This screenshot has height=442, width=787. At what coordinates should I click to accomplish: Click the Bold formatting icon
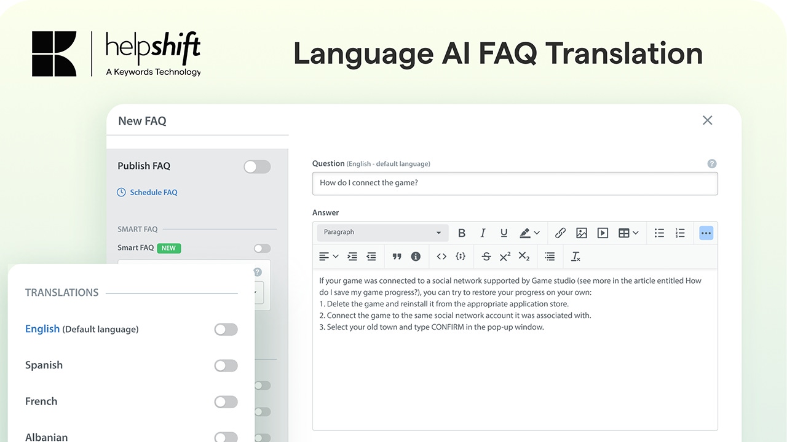coord(462,233)
